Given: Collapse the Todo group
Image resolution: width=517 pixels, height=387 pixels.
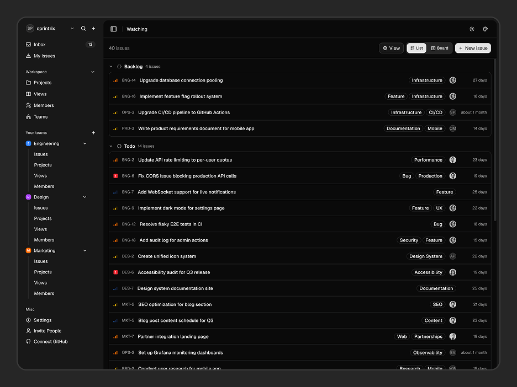Looking at the screenshot, I should coord(111,146).
